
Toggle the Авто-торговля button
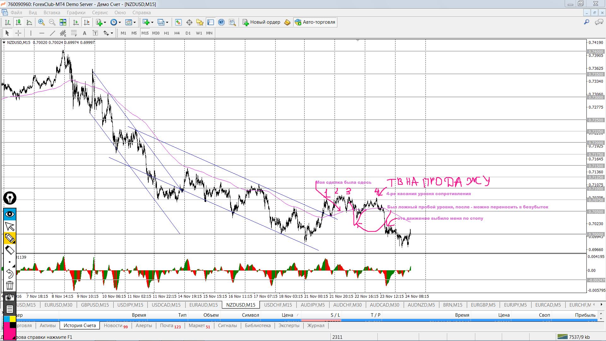tap(315, 22)
